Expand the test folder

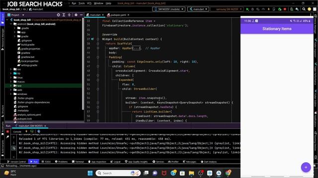[x=11, y=86]
